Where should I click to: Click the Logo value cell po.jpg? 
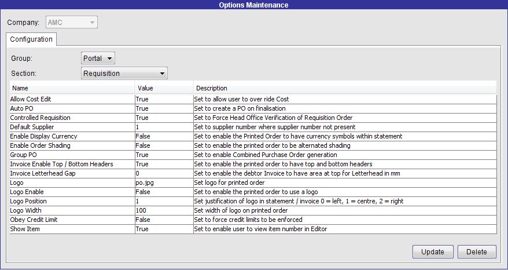tap(164, 183)
